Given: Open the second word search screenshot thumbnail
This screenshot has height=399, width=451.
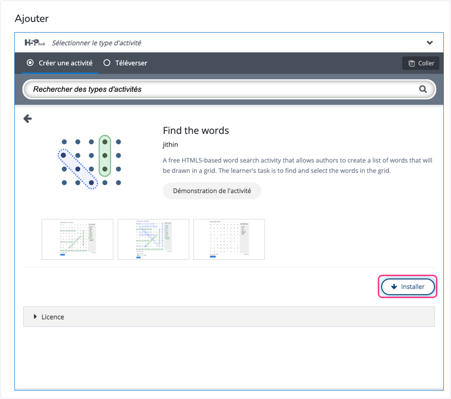Looking at the screenshot, I should pyautogui.click(x=153, y=239).
